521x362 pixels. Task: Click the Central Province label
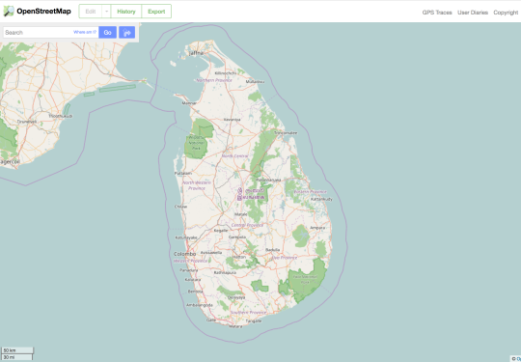click(247, 225)
